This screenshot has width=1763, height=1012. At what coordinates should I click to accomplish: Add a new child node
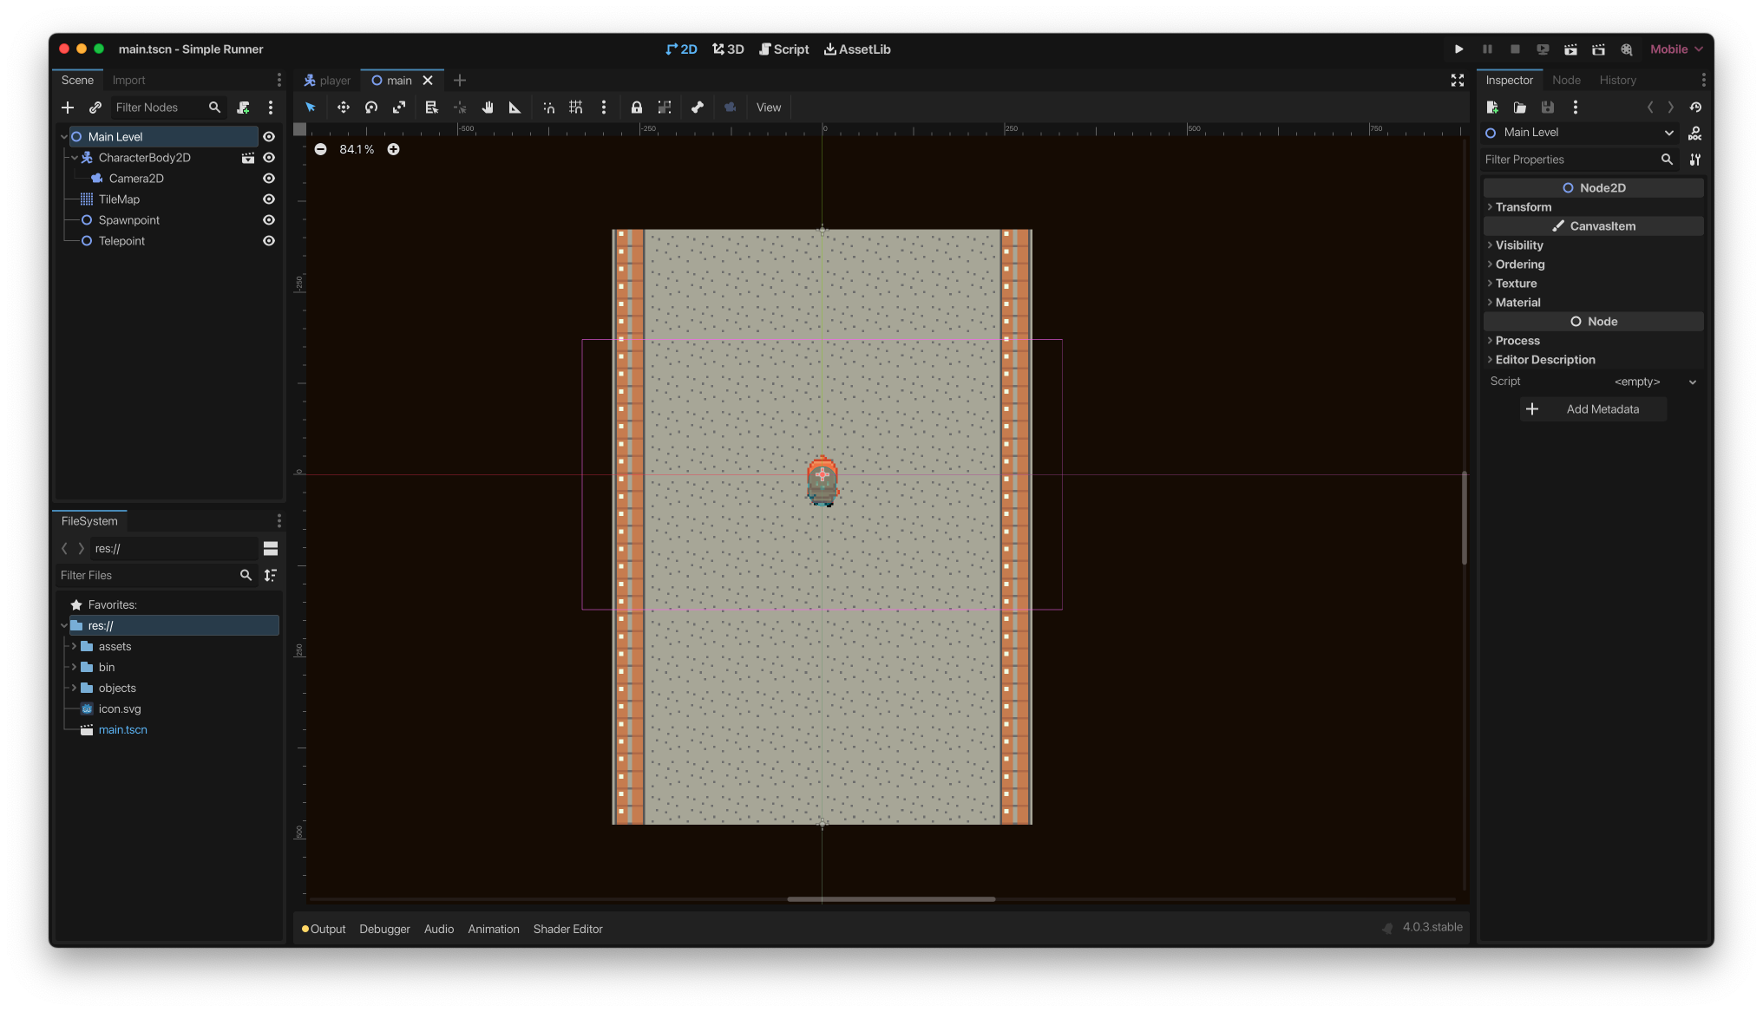[x=68, y=108]
